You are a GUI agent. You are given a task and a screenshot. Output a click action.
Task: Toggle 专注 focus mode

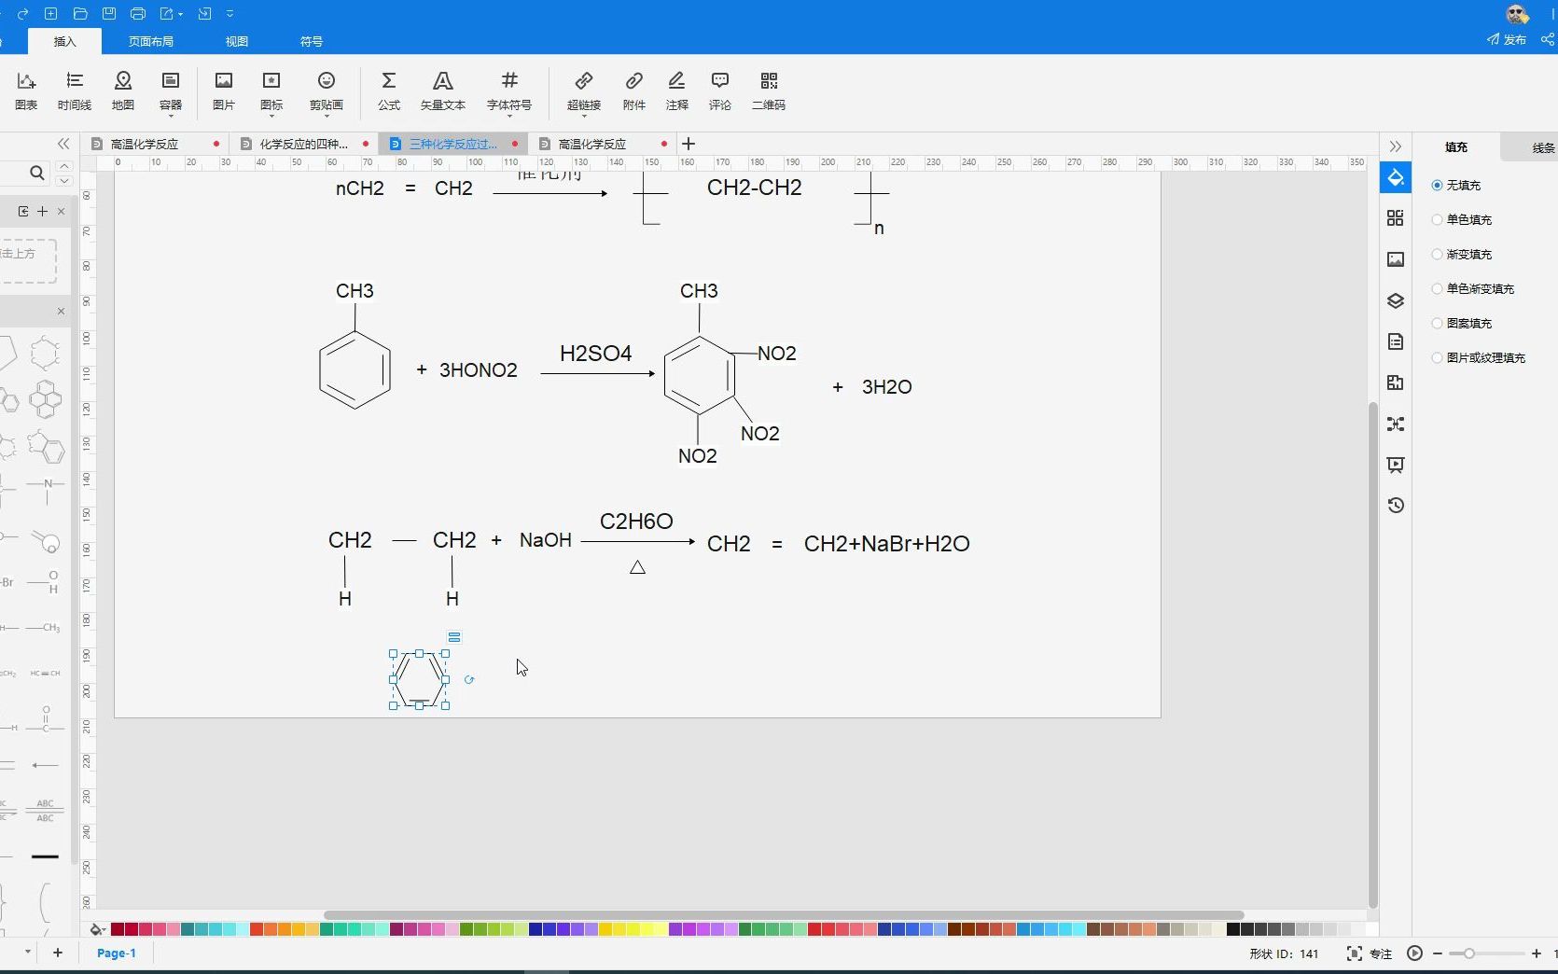pyautogui.click(x=1370, y=953)
